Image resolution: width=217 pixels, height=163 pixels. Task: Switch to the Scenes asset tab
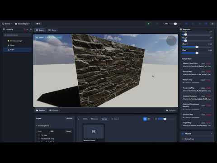(104, 119)
